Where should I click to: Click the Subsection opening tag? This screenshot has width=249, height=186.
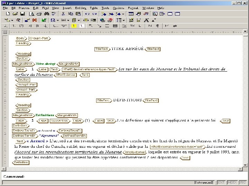[60, 121]
